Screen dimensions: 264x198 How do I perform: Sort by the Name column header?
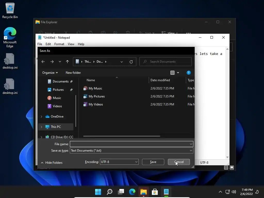tap(91, 80)
